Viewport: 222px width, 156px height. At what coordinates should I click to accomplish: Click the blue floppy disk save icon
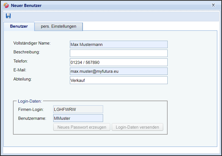pos(8,16)
